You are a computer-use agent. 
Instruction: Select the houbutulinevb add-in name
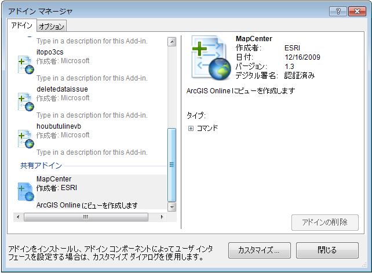coord(59,126)
